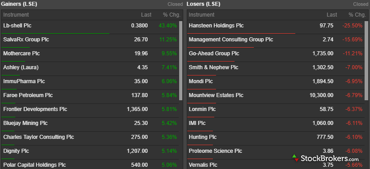Open Lb-shell Plc in the Gainers list

(17, 26)
